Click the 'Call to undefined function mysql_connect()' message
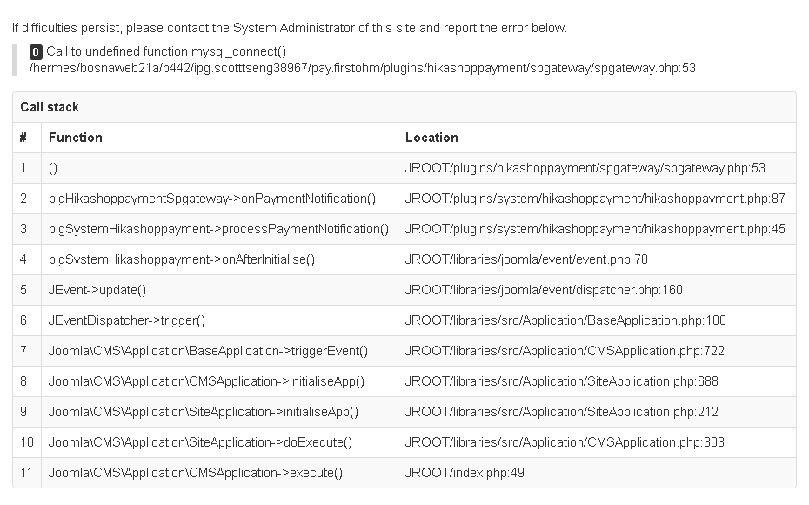The image size is (809, 505). (x=166, y=51)
